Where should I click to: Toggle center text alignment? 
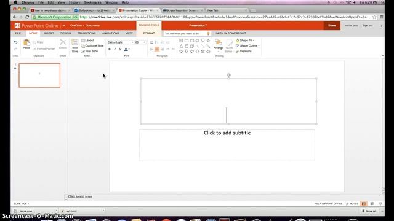(157, 49)
